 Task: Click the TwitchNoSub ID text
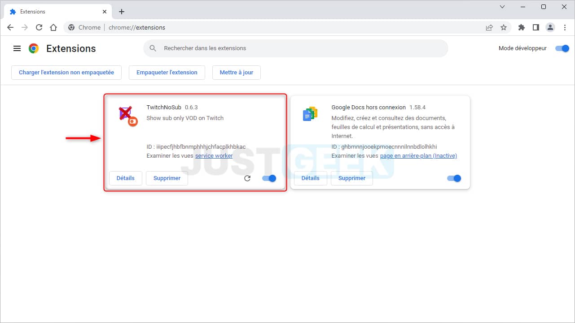[x=196, y=147]
